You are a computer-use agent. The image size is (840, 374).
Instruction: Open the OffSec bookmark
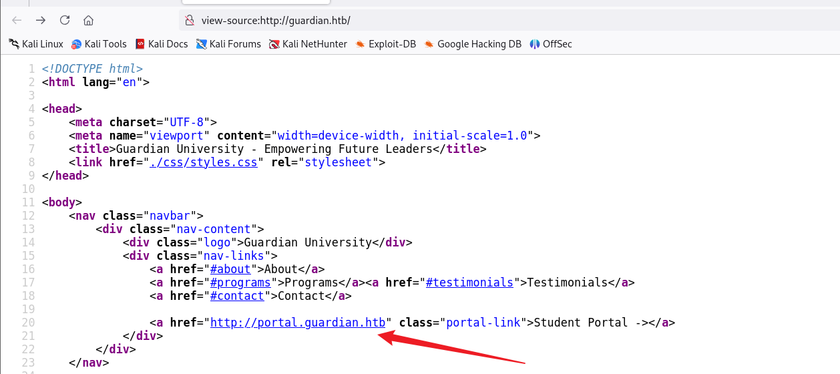coord(551,44)
